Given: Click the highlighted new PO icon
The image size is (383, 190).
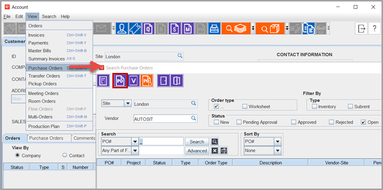Looking at the screenshot, I should [120, 81].
